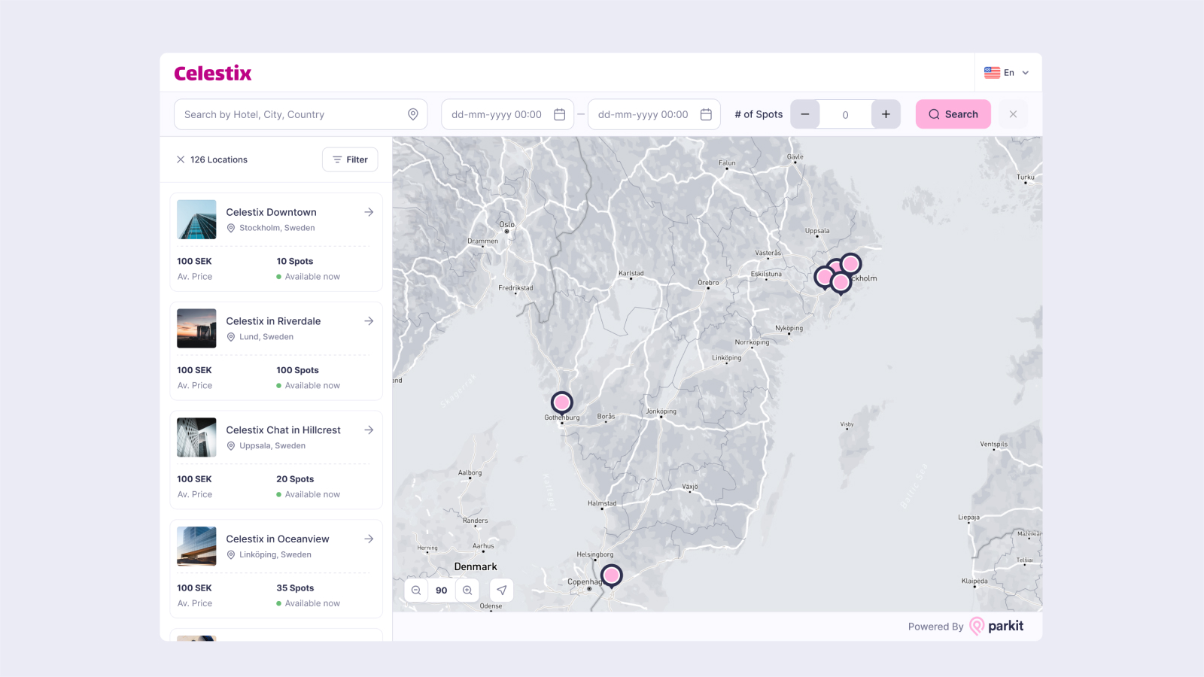The width and height of the screenshot is (1204, 677).
Task: Click the Celestix Chat in Hillcrest thumbnail
Action: [196, 438]
